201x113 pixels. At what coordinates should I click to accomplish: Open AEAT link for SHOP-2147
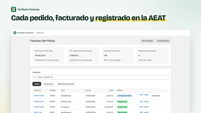click(x=146, y=102)
